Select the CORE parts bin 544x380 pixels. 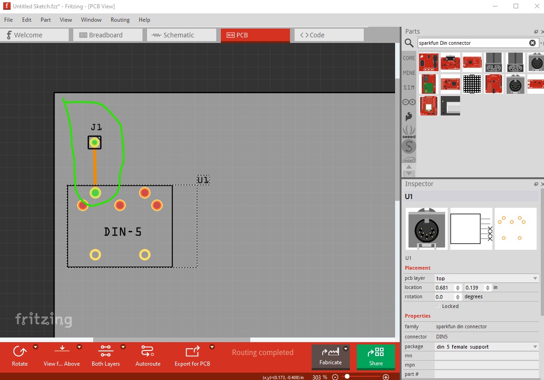click(x=409, y=58)
